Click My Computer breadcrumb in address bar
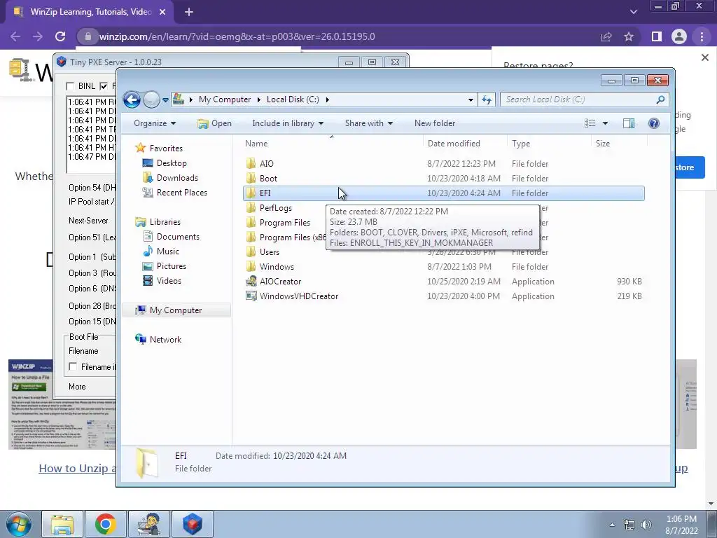 click(x=225, y=99)
